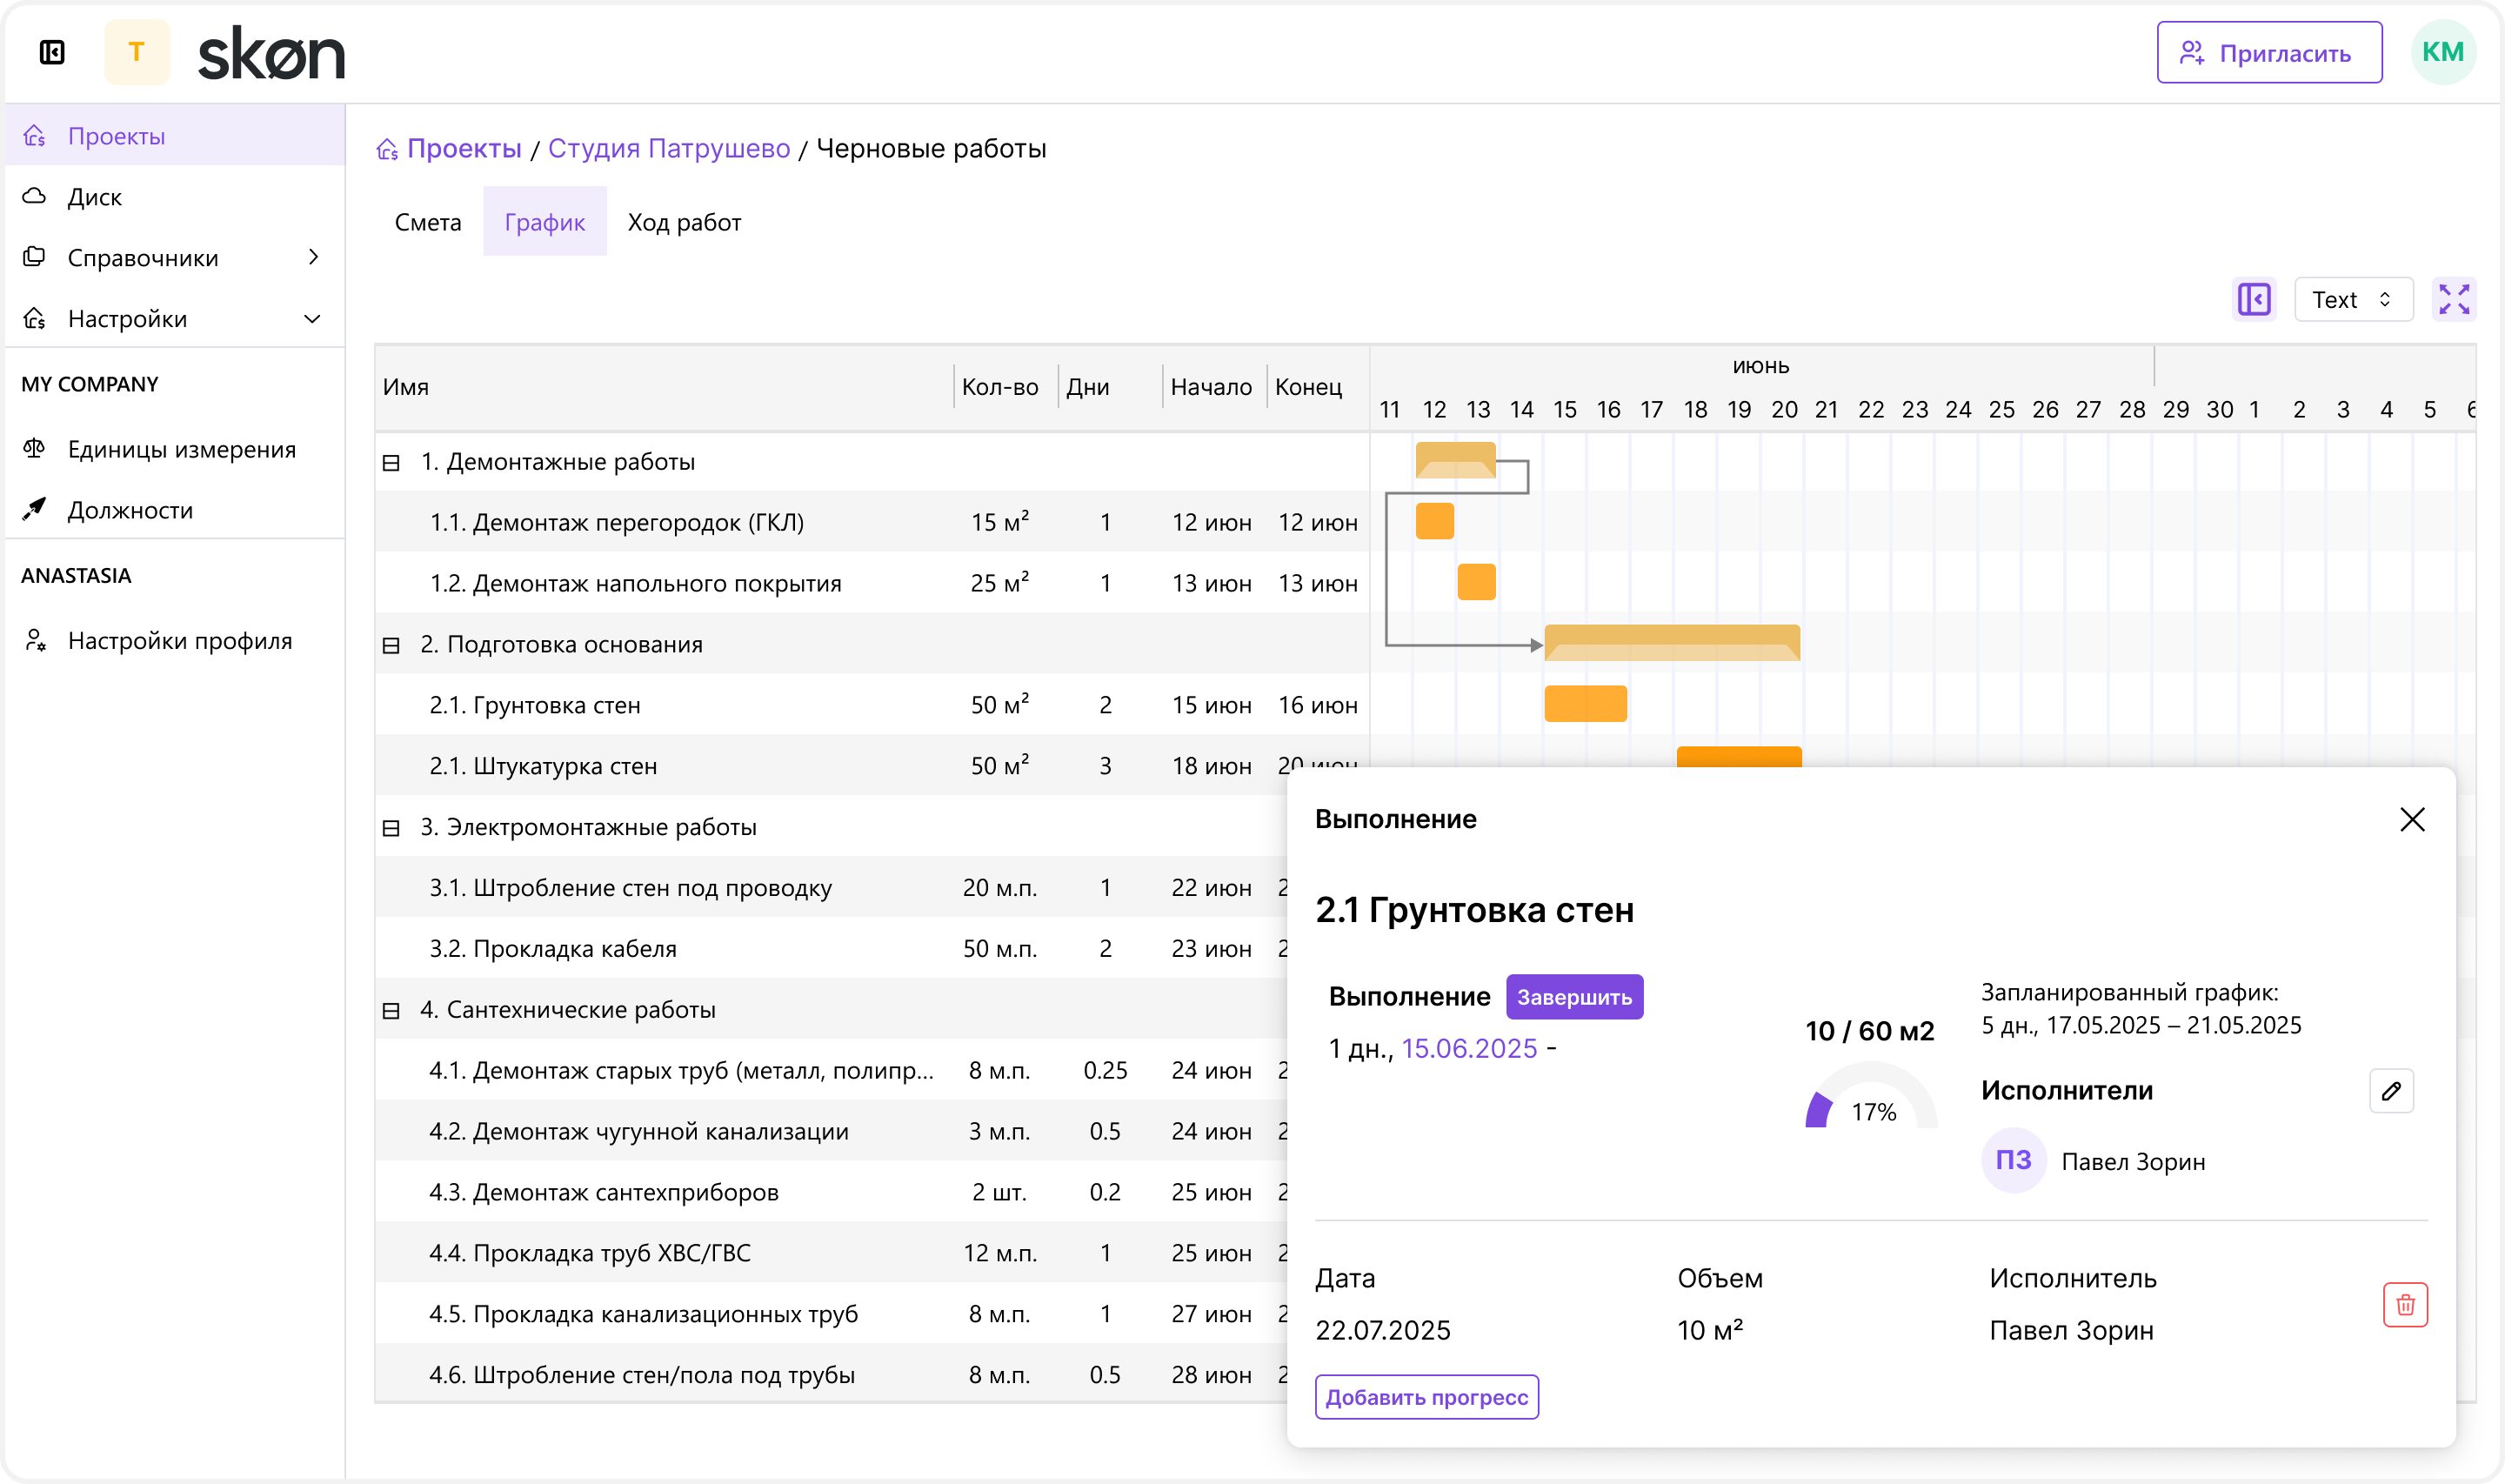Image resolution: width=2505 pixels, height=1484 pixels.
Task: Open the Text dropdown selector
Action: (x=2352, y=299)
